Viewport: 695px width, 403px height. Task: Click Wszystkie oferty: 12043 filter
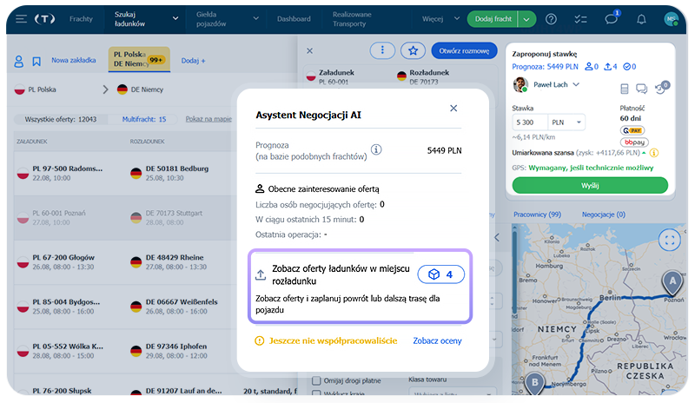pos(61,119)
